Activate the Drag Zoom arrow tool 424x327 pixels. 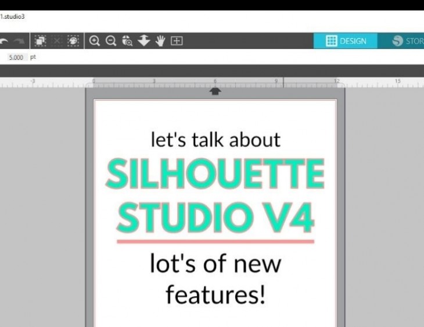143,41
